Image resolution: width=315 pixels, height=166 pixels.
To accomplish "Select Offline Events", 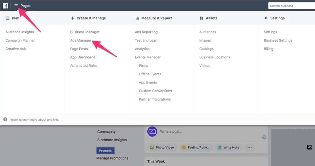I will (x=150, y=74).
